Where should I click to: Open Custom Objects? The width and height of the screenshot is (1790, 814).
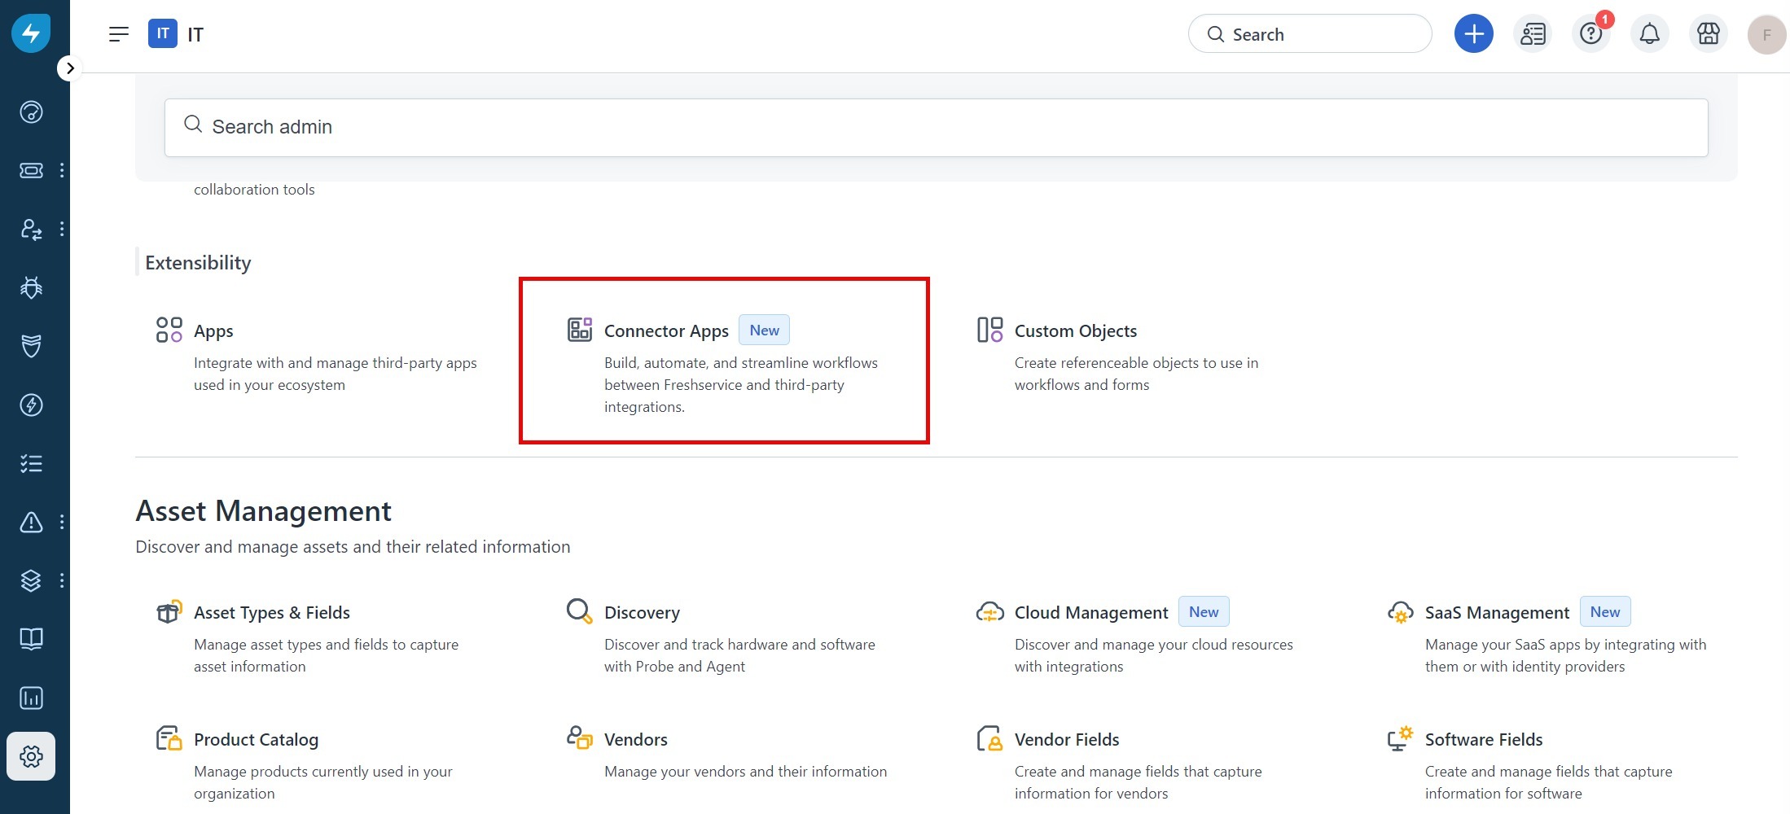tap(1076, 331)
